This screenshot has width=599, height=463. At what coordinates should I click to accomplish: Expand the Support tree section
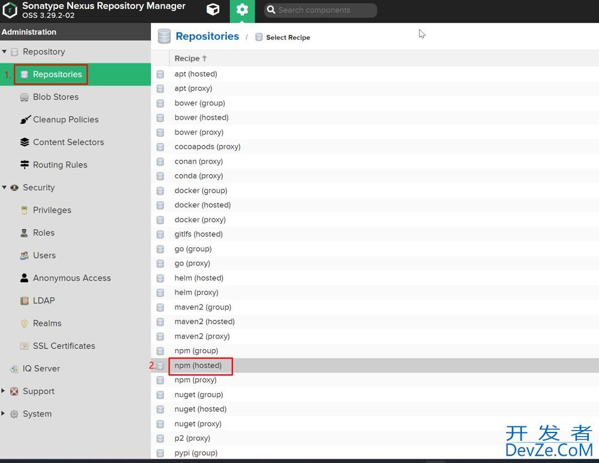click(x=3, y=391)
